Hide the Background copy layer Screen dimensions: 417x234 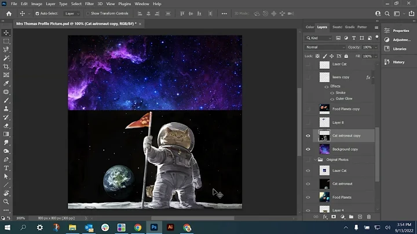(308, 149)
